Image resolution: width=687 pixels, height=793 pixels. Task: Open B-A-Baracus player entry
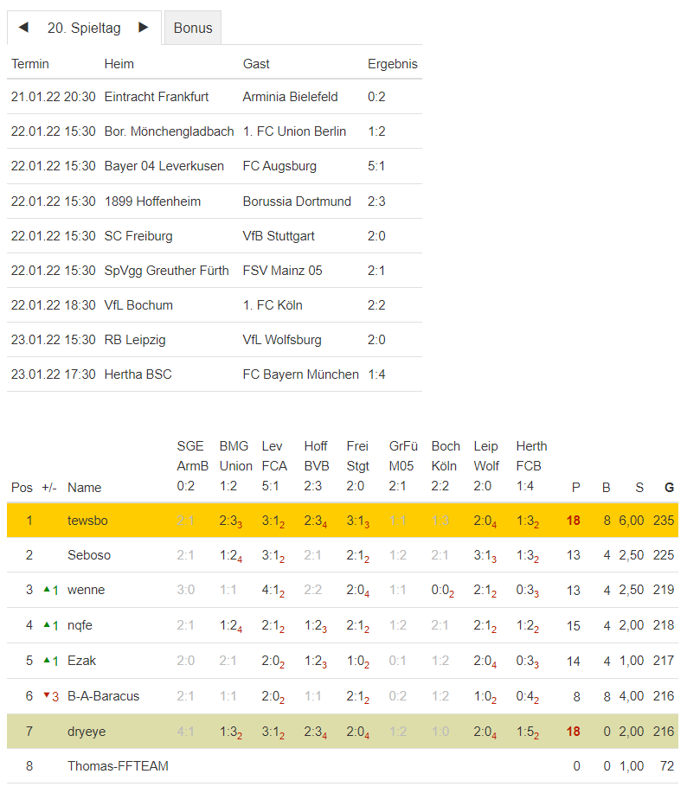tap(103, 696)
